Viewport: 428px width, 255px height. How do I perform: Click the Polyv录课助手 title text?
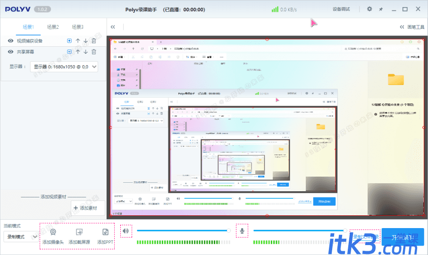141,9
